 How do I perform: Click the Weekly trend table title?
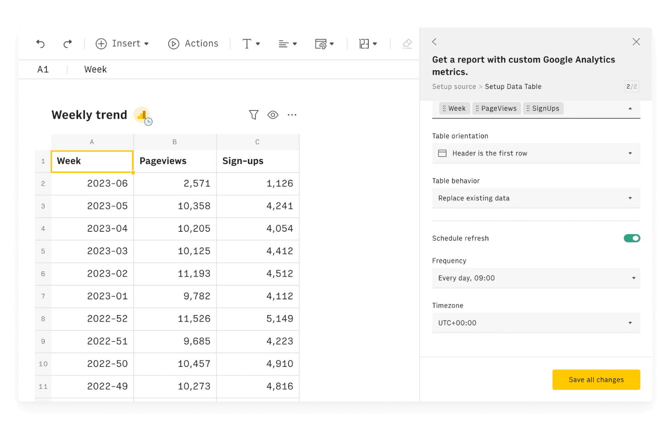coord(89,115)
